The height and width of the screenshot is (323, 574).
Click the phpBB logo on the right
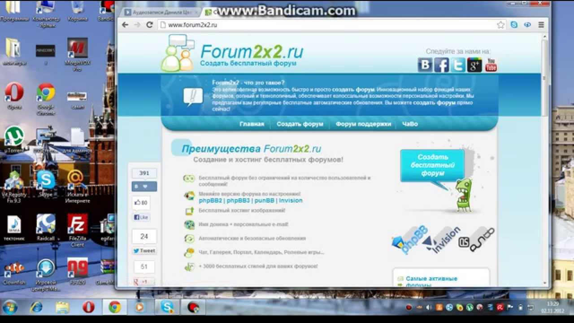(410, 240)
